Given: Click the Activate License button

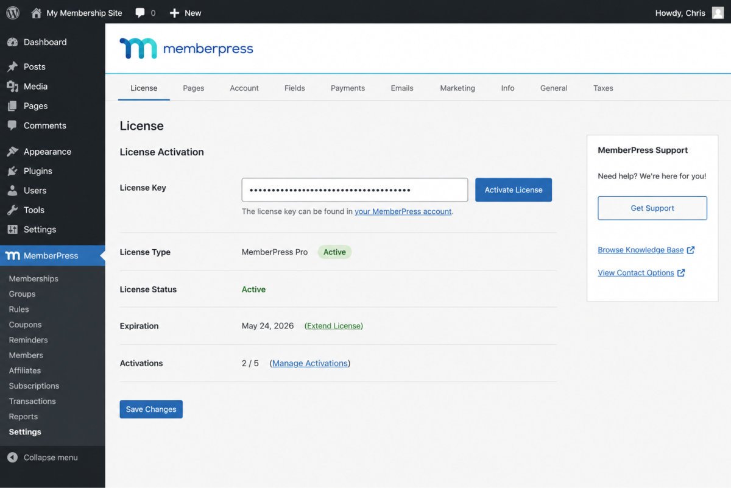Looking at the screenshot, I should 514,190.
